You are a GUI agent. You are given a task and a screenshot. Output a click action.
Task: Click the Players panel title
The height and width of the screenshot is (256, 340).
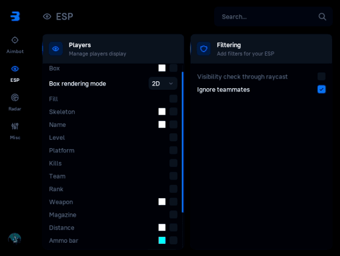point(80,45)
